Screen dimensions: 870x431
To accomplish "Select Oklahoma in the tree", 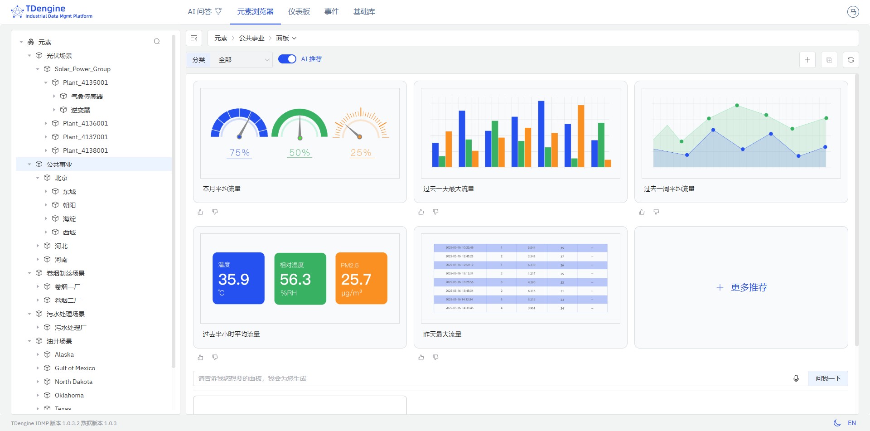I will point(69,395).
